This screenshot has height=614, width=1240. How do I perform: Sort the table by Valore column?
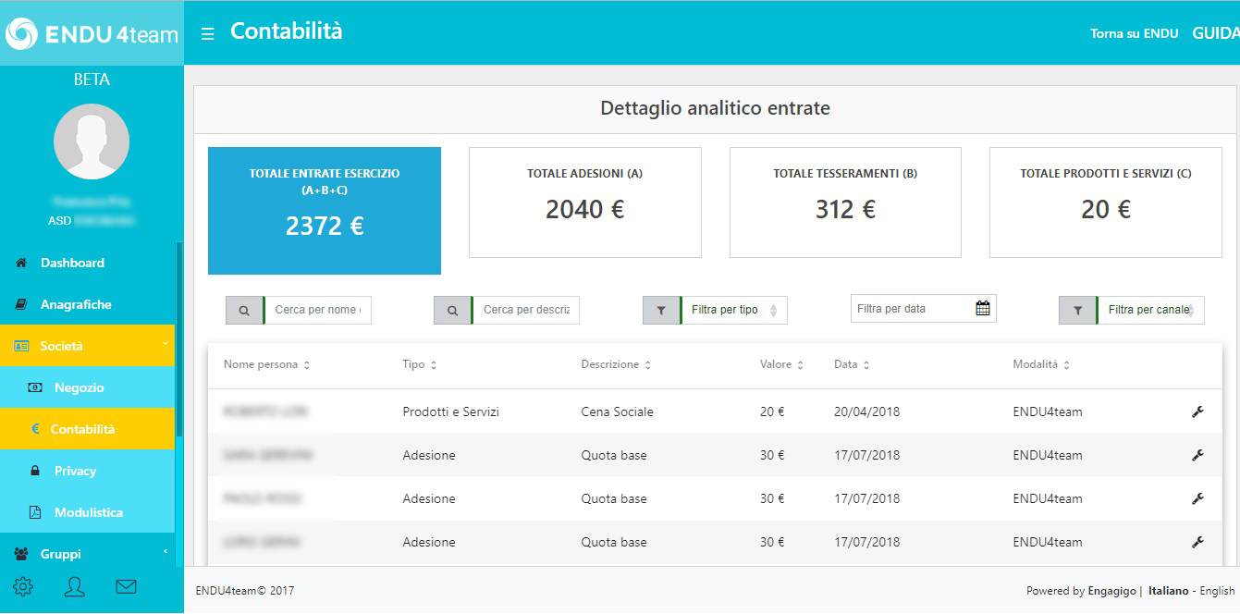781,364
